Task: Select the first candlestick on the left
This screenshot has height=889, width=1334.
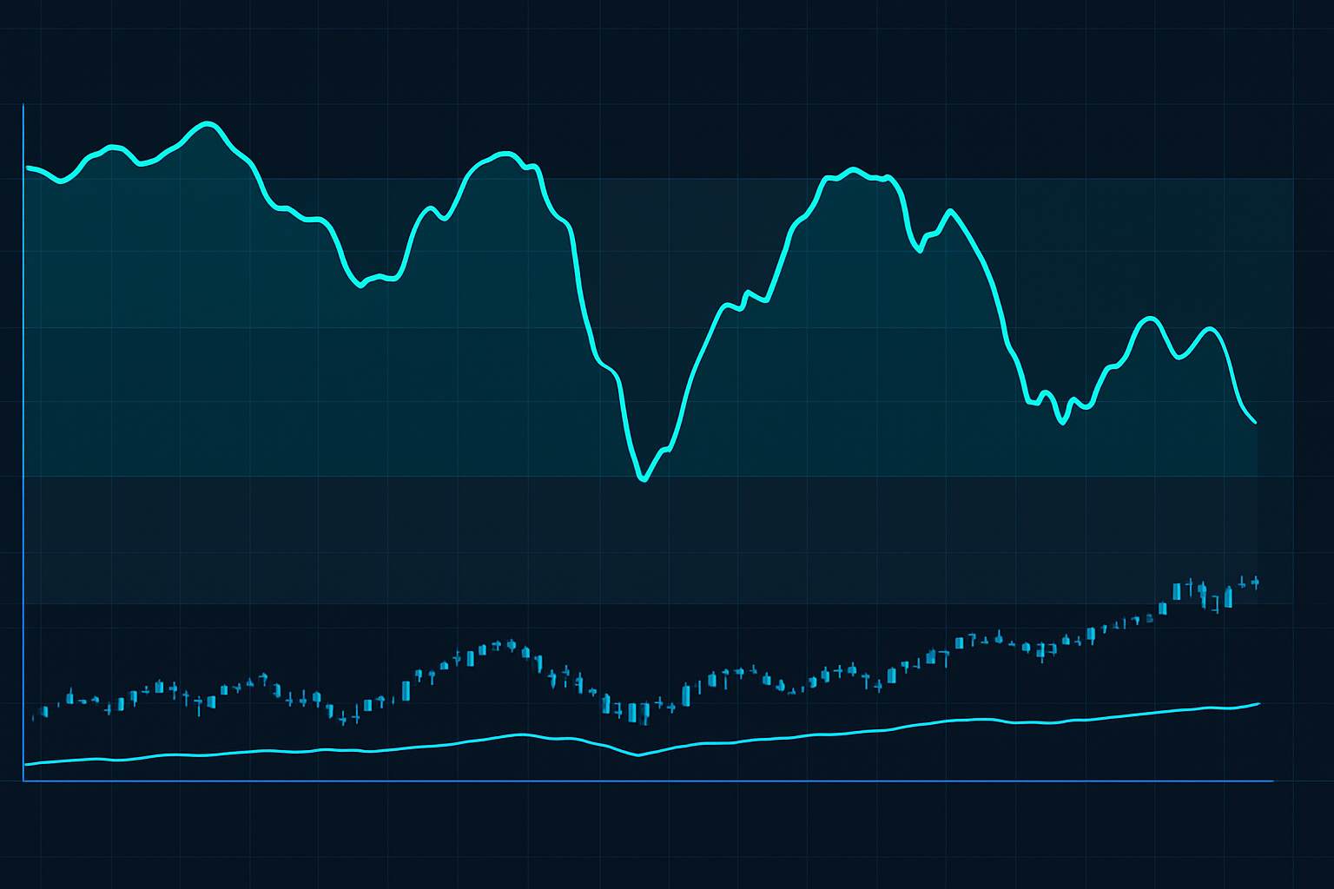Action: [35, 716]
